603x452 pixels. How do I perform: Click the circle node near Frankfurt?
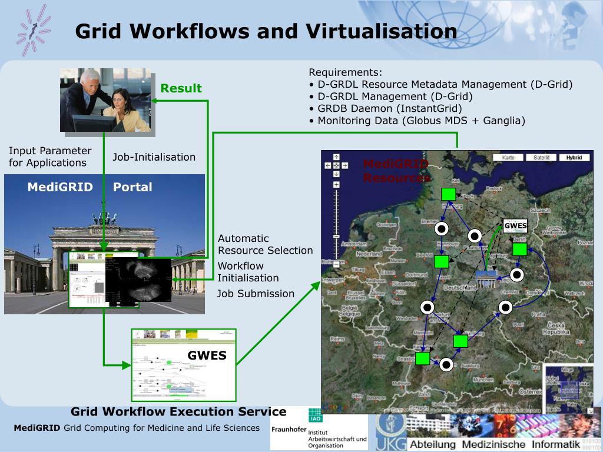[x=428, y=307]
